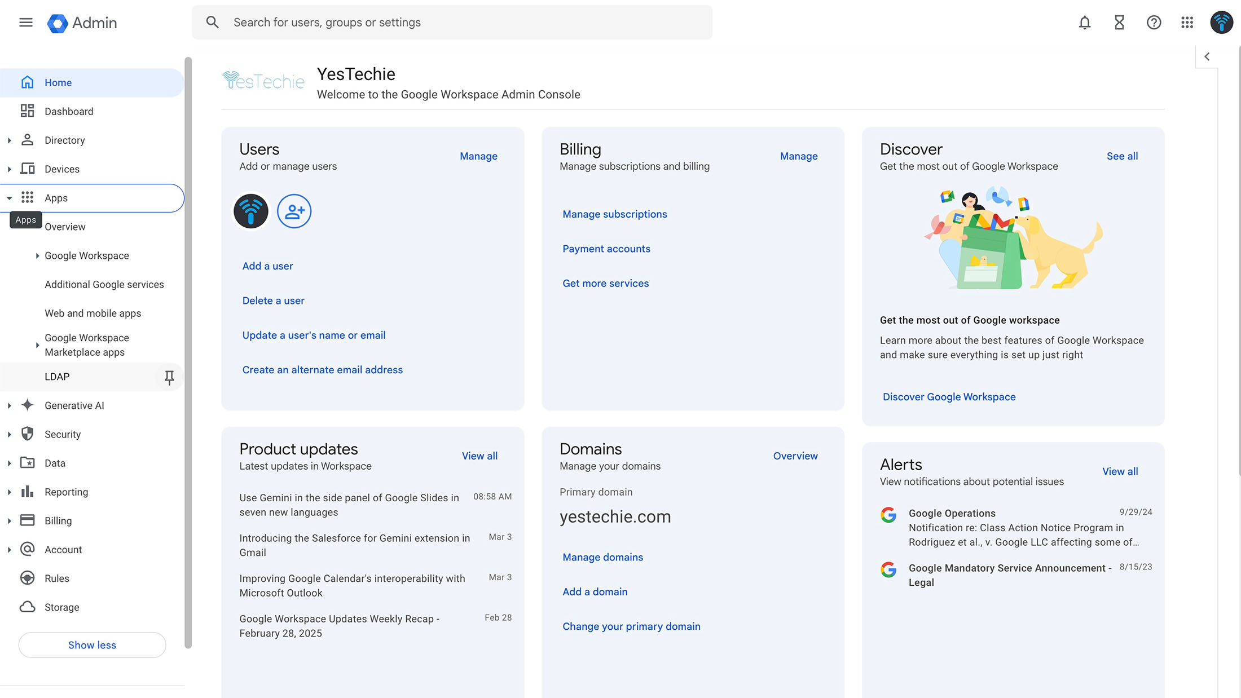1241x698 pixels.
Task: Expand the Security section arrow
Action: pyautogui.click(x=9, y=435)
